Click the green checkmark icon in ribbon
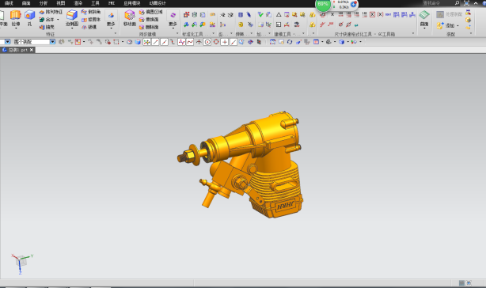486x288 pixels. coord(260,14)
